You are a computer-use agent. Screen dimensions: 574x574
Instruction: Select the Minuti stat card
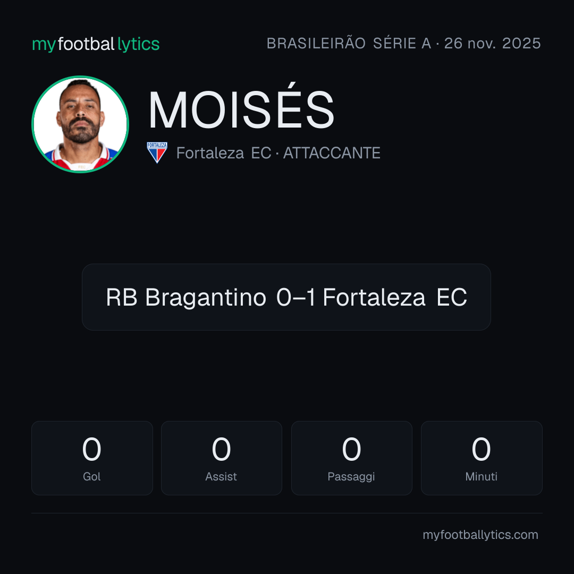click(482, 458)
